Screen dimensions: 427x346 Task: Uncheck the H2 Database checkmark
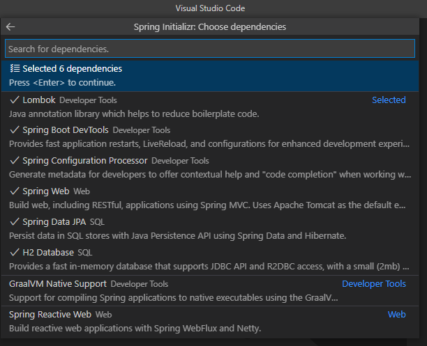[x=15, y=252]
